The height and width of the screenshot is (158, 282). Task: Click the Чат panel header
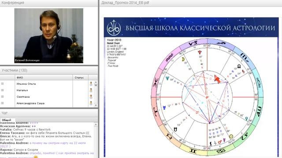49,113
